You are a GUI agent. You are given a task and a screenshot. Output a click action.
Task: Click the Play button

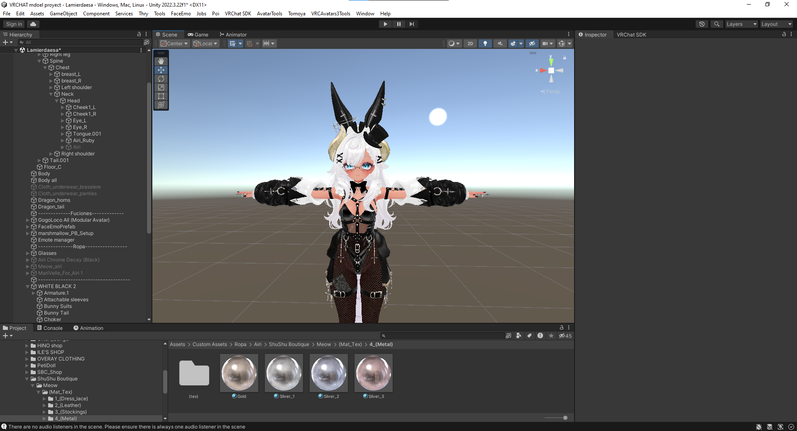[x=385, y=24]
